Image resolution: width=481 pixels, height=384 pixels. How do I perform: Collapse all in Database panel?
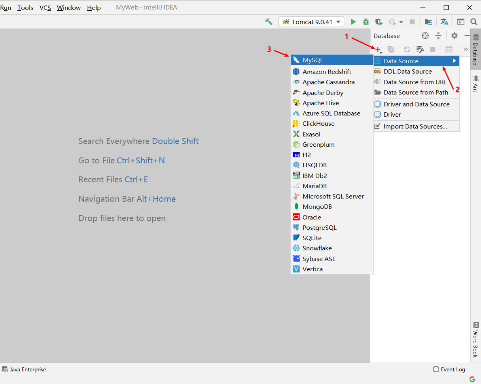click(438, 36)
